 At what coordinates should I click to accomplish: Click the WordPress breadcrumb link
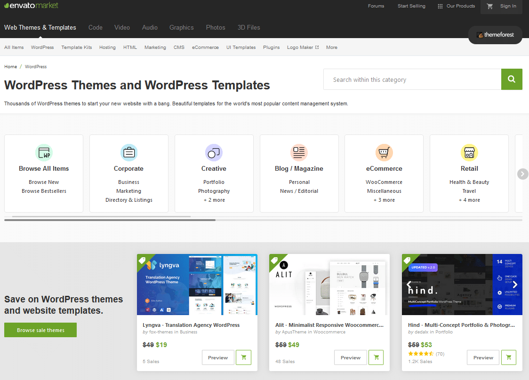pyautogui.click(x=36, y=67)
